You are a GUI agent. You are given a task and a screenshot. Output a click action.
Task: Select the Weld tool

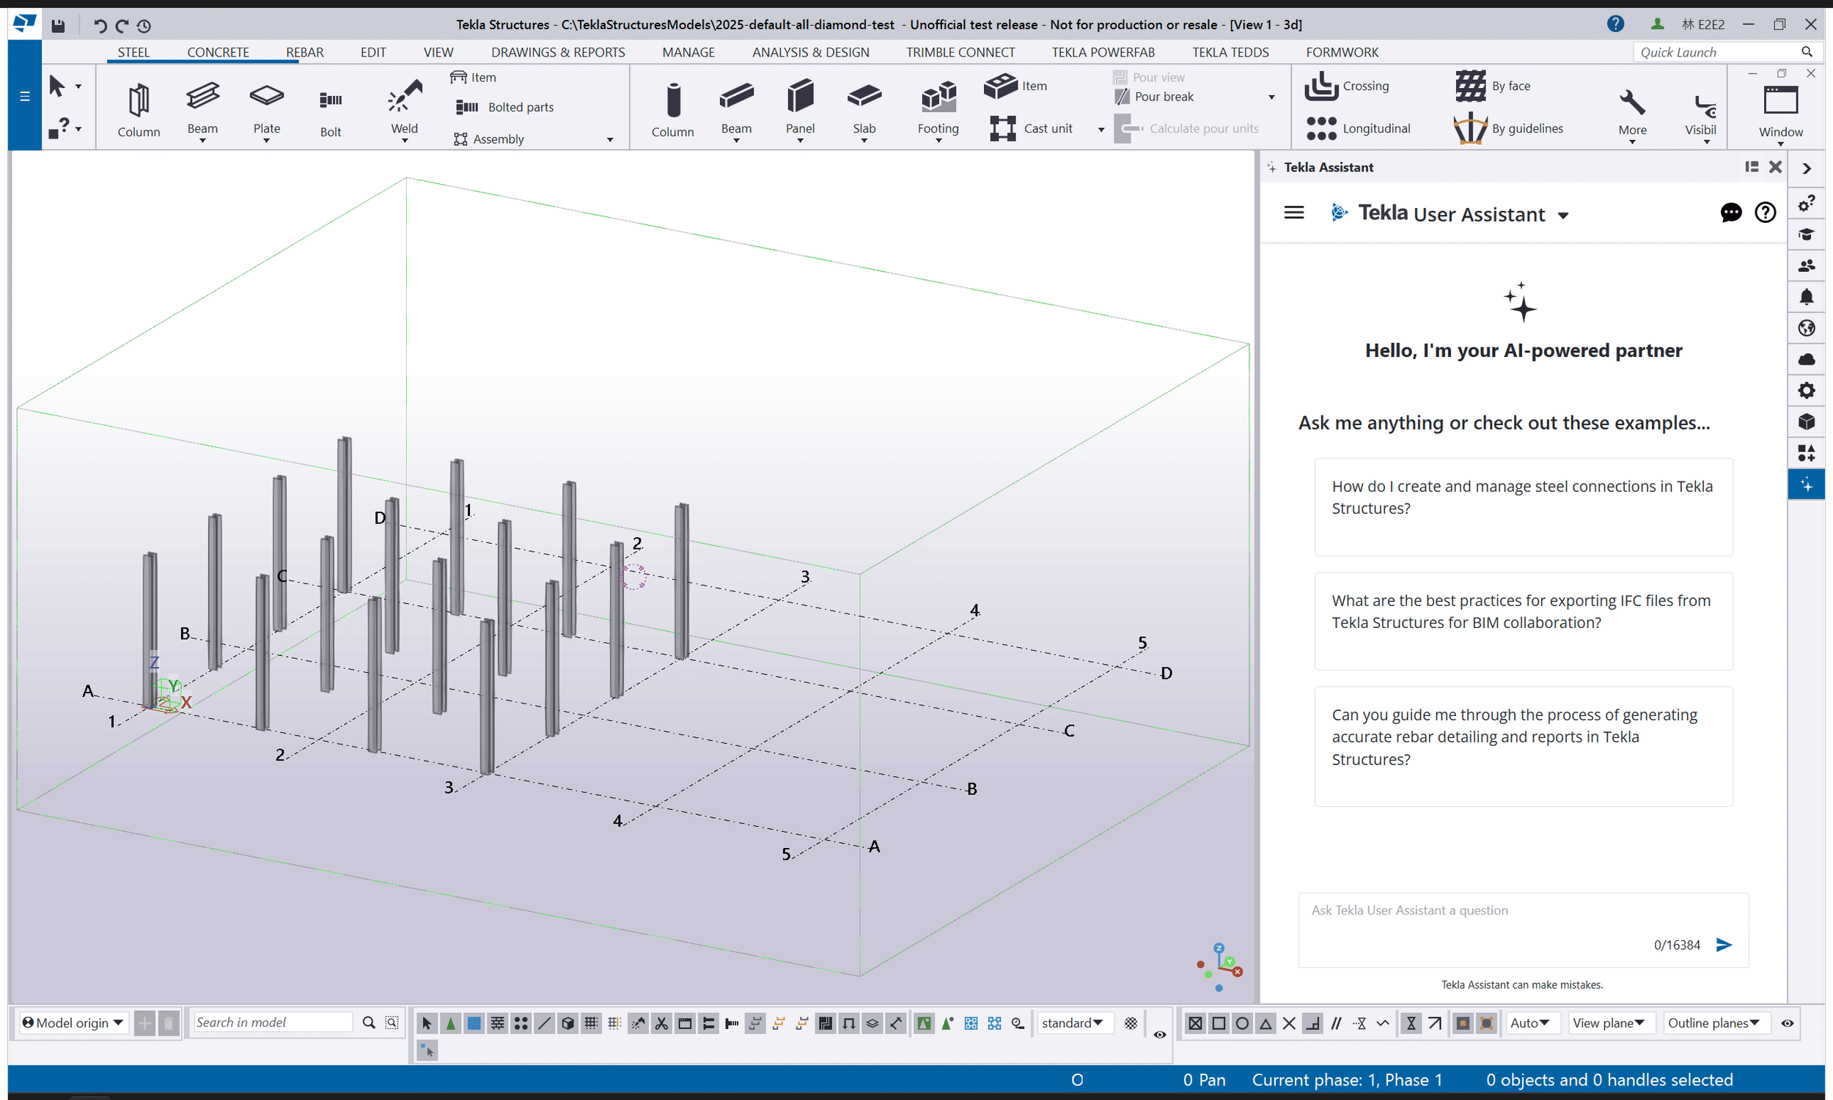coord(404,108)
